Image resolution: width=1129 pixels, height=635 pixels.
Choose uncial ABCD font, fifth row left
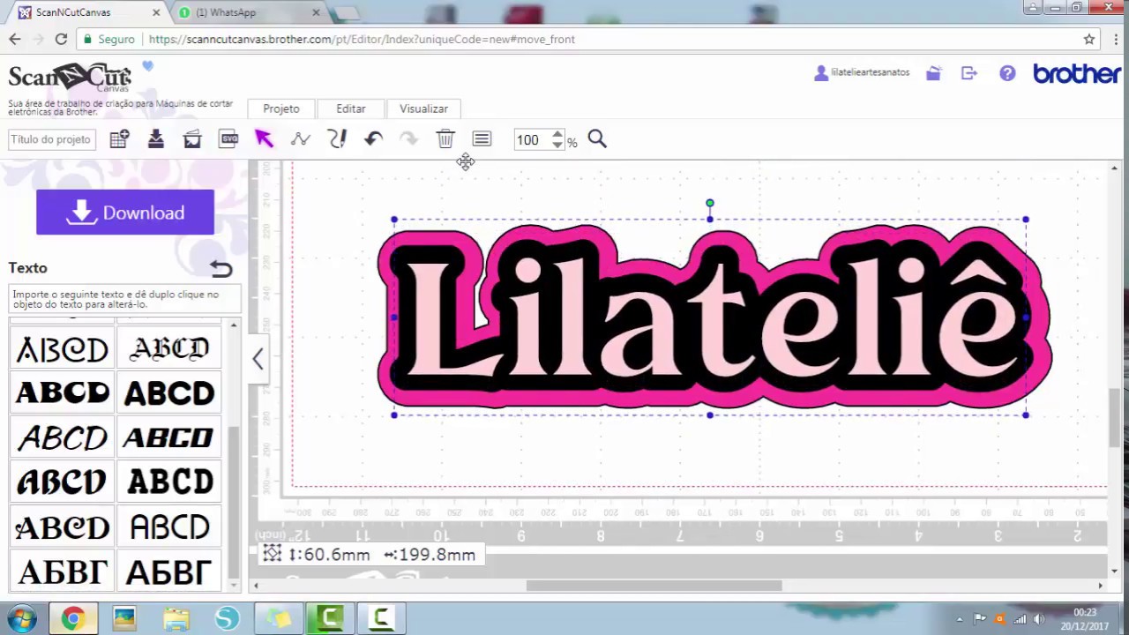(x=63, y=527)
